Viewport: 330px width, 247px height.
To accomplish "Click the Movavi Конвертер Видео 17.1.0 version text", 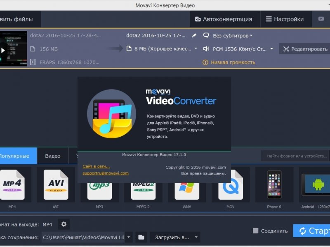I will point(154,155).
